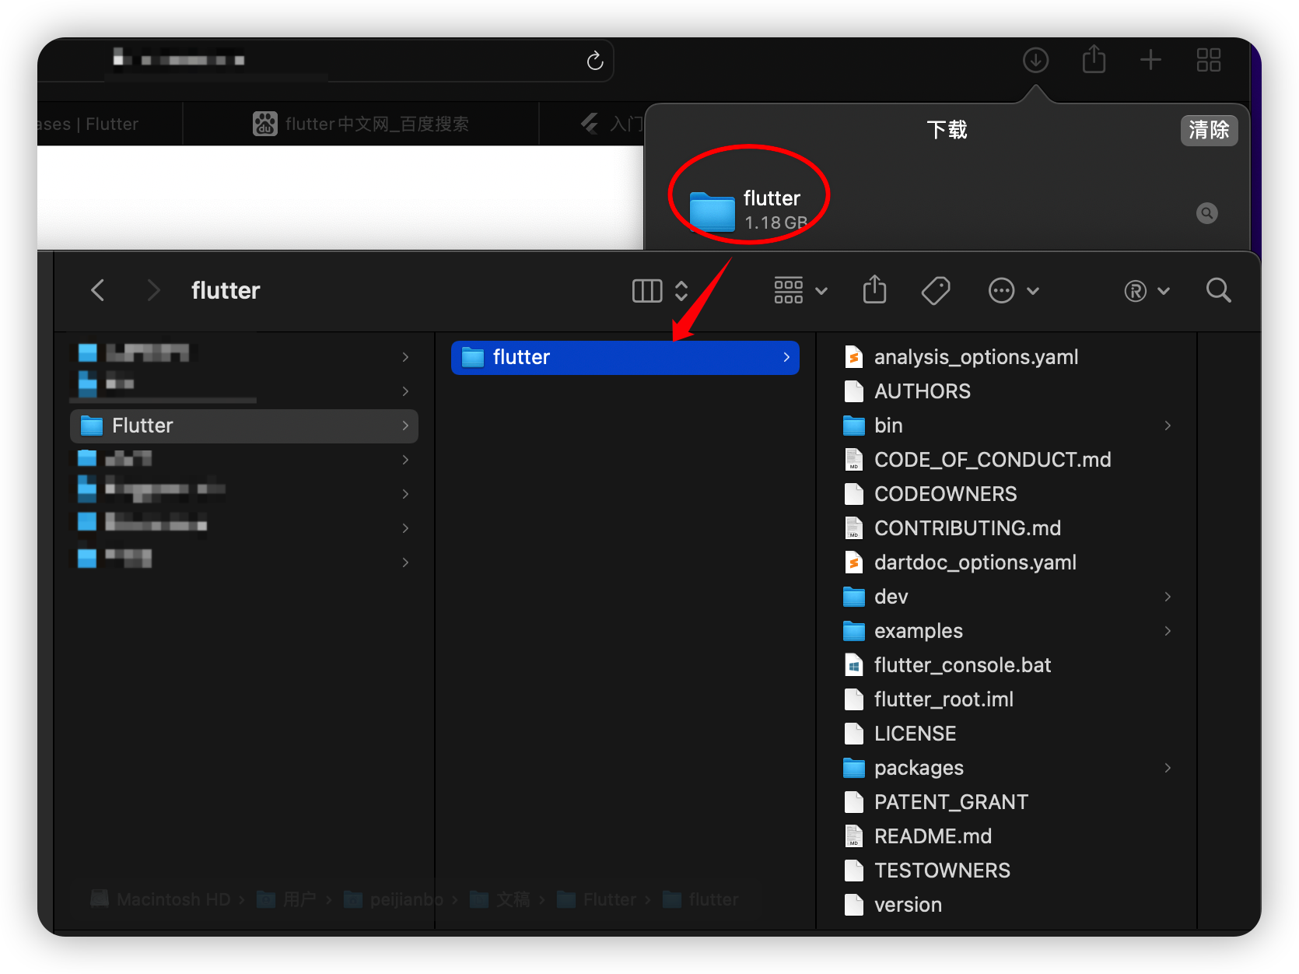This screenshot has width=1299, height=974.
Task: Switch to flutter中文网_百度搜索 Safari tab
Action: click(361, 124)
